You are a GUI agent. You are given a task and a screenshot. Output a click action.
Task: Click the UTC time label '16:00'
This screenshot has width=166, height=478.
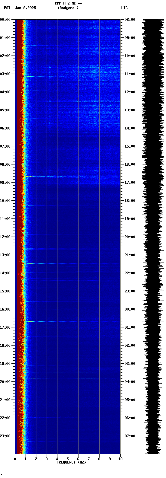130,164
